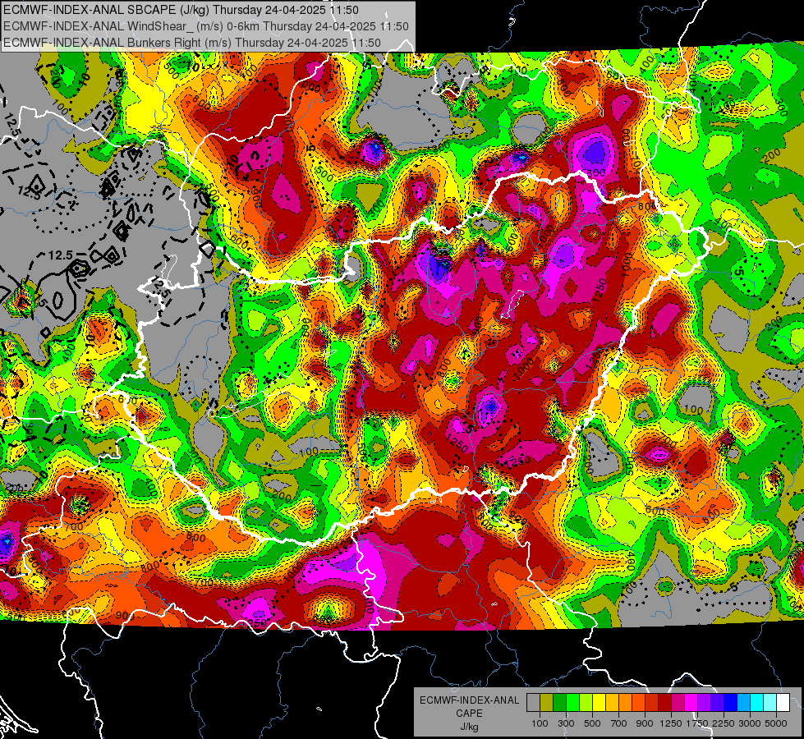The image size is (804, 739).
Task: Click the legend tick label 3000
Action: (750, 723)
